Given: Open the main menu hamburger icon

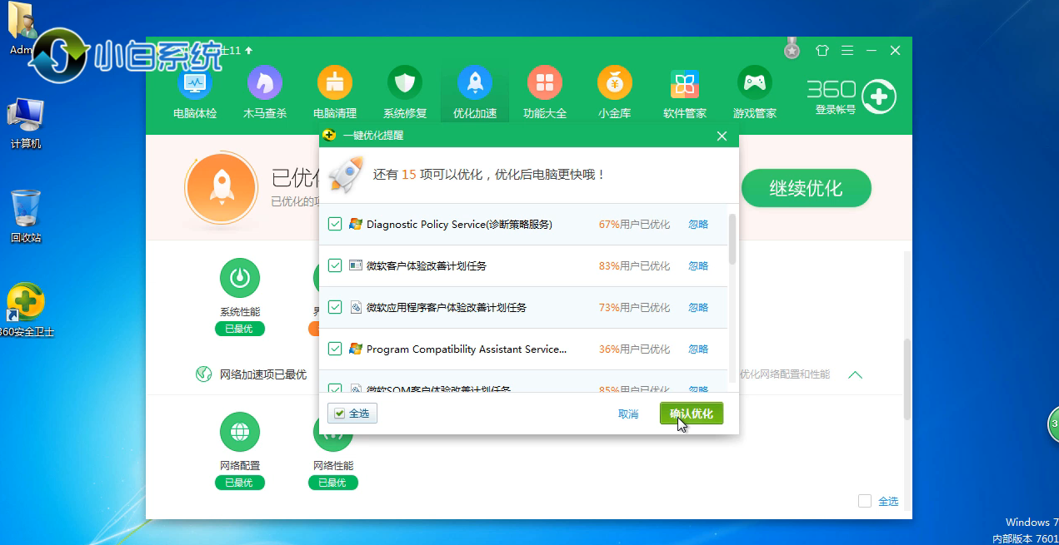Looking at the screenshot, I should [x=847, y=50].
